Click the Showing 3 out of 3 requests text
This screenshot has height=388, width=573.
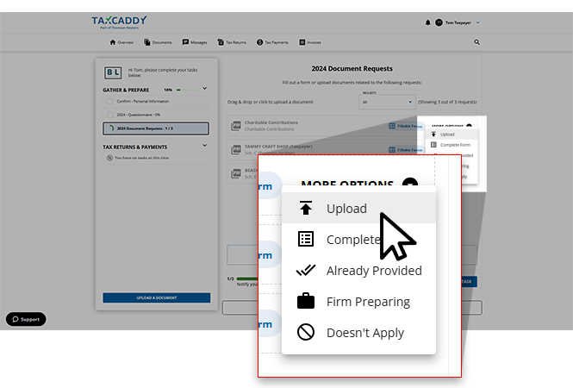tap(447, 102)
